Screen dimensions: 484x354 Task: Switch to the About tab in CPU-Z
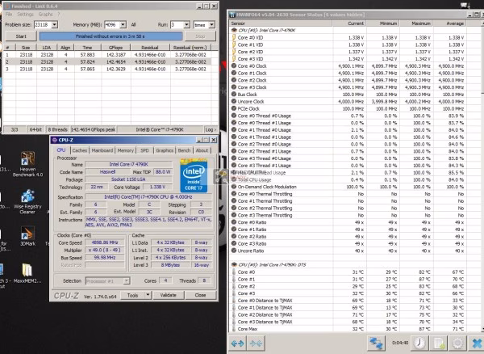coord(202,150)
